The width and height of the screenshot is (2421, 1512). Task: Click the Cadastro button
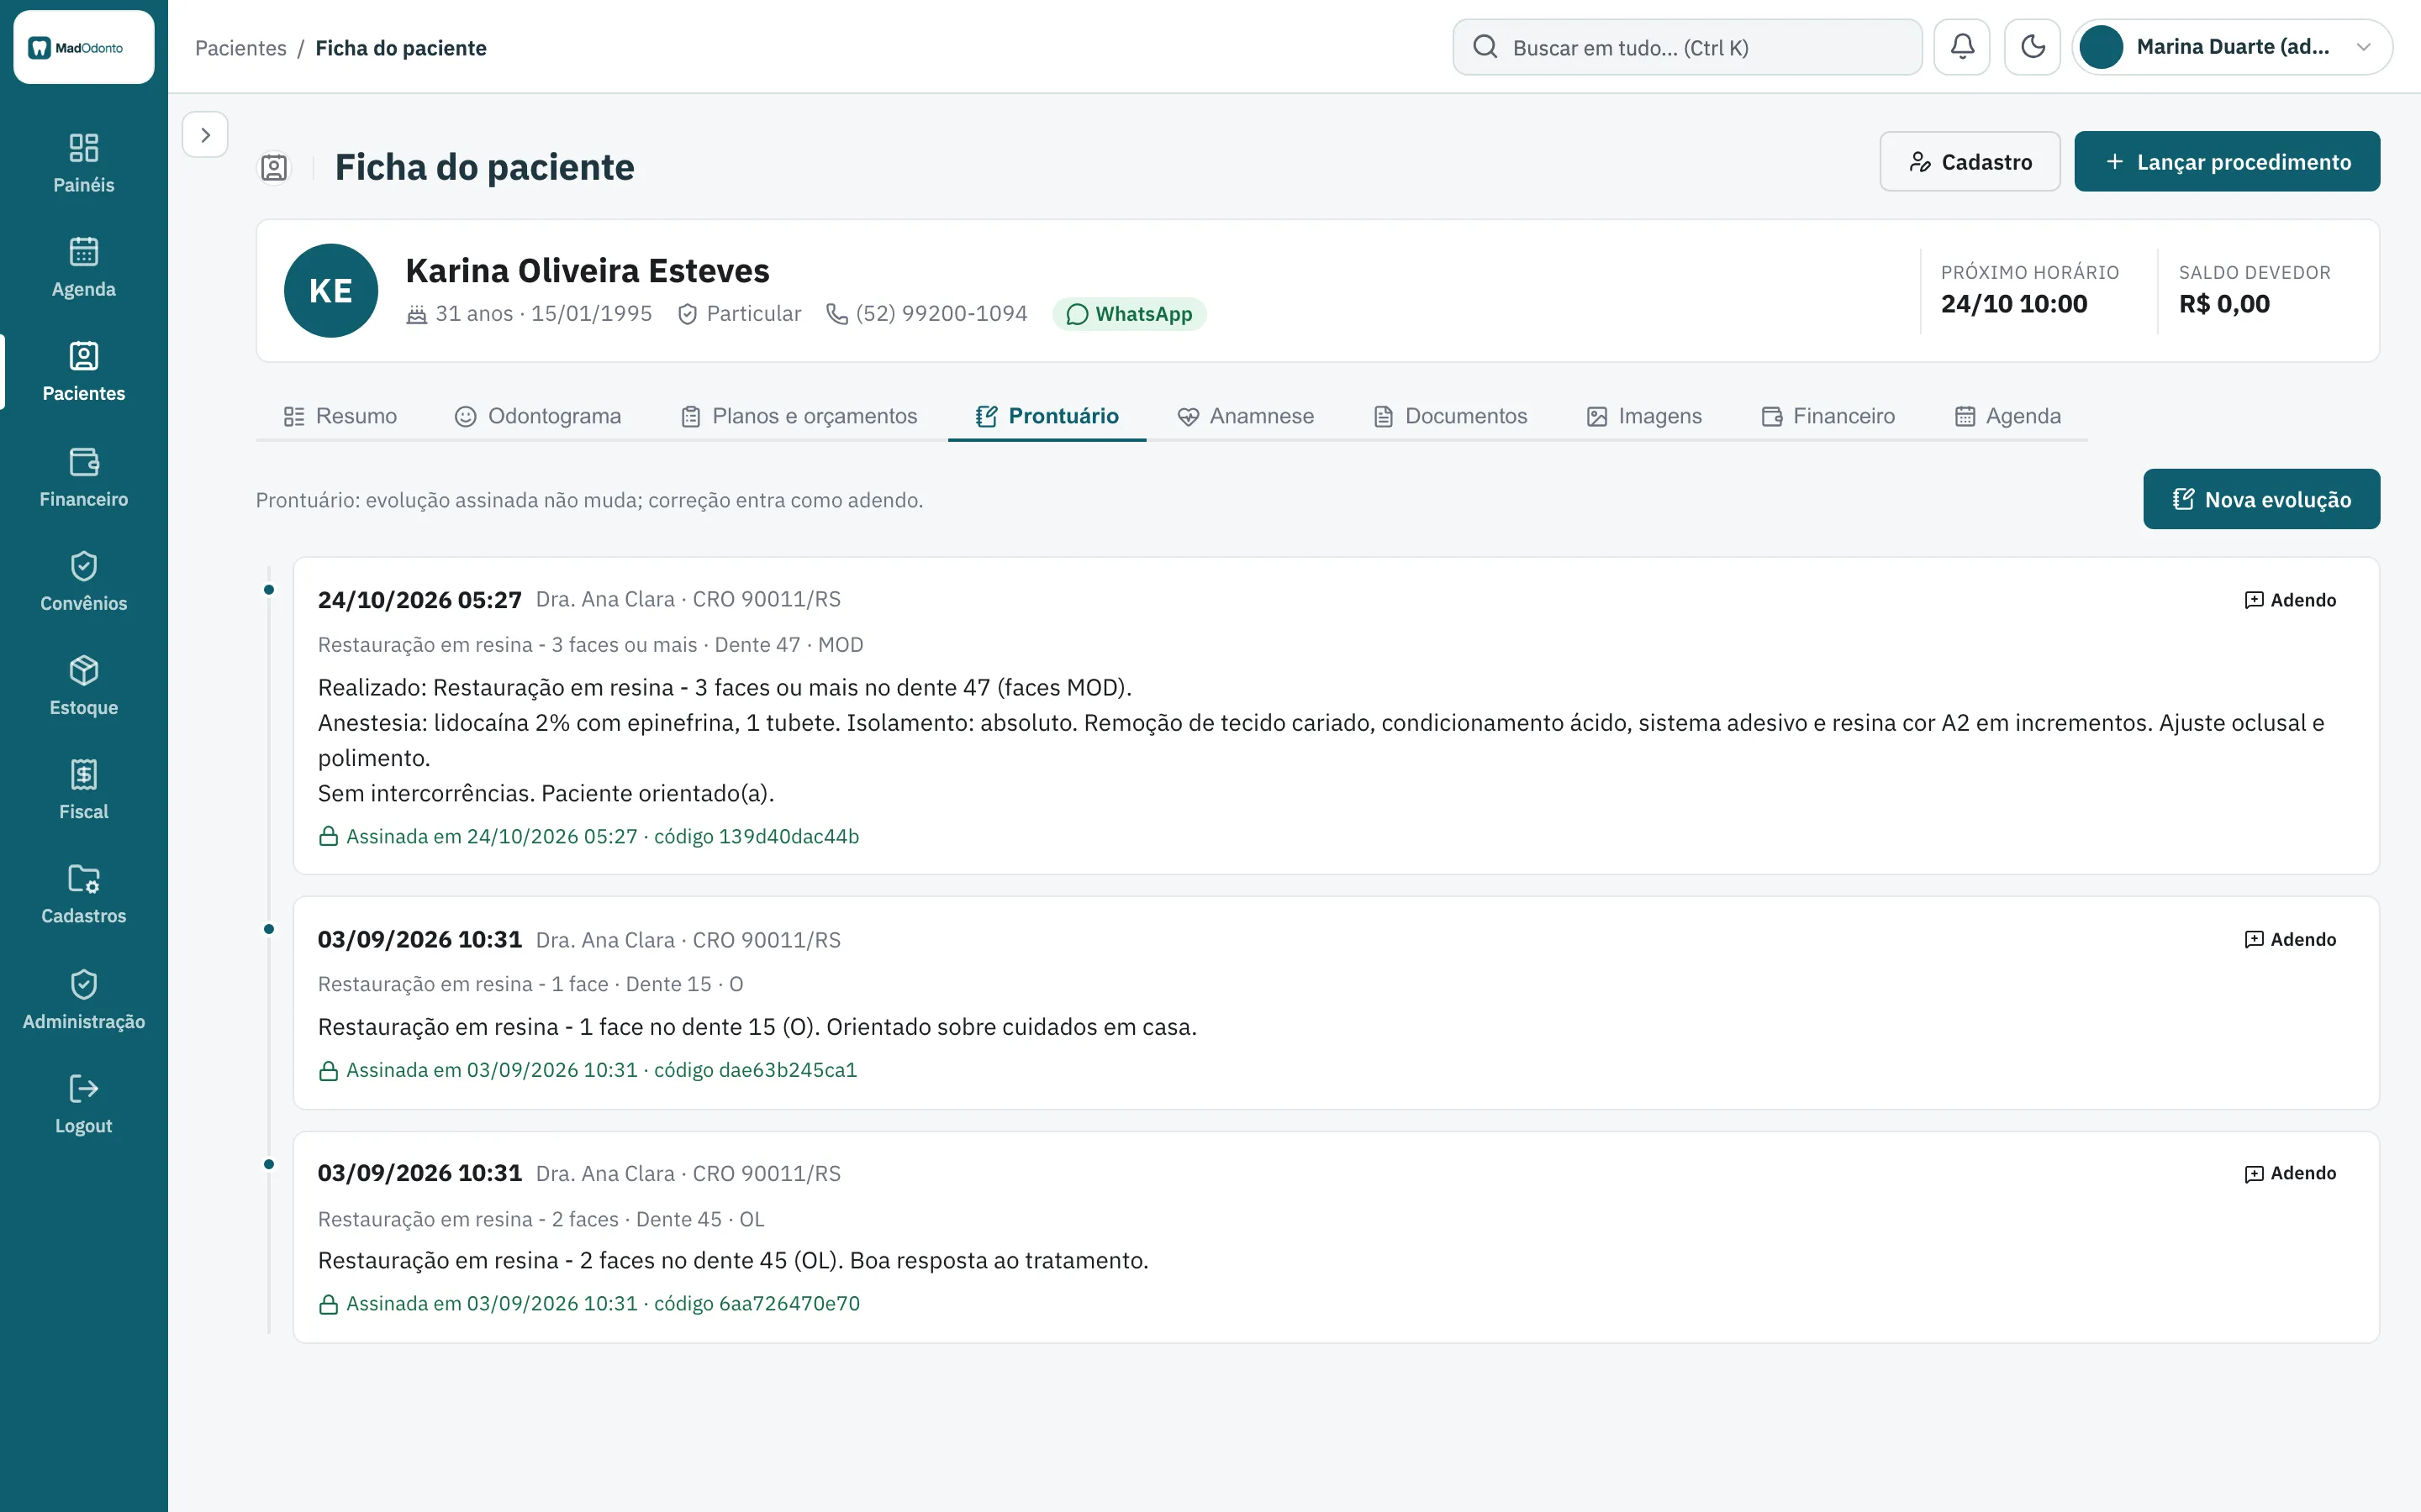pos(1970,162)
